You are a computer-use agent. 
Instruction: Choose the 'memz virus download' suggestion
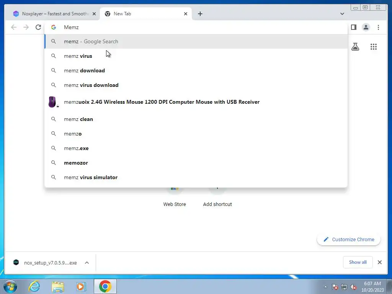click(196, 85)
